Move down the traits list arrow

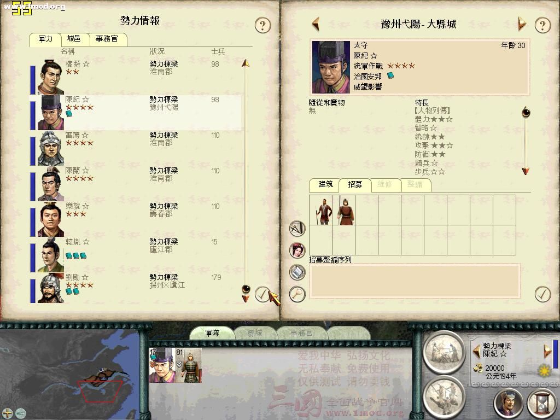pyautogui.click(x=526, y=171)
